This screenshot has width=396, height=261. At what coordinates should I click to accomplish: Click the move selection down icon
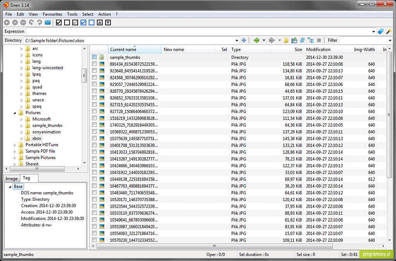pyautogui.click(x=108, y=22)
